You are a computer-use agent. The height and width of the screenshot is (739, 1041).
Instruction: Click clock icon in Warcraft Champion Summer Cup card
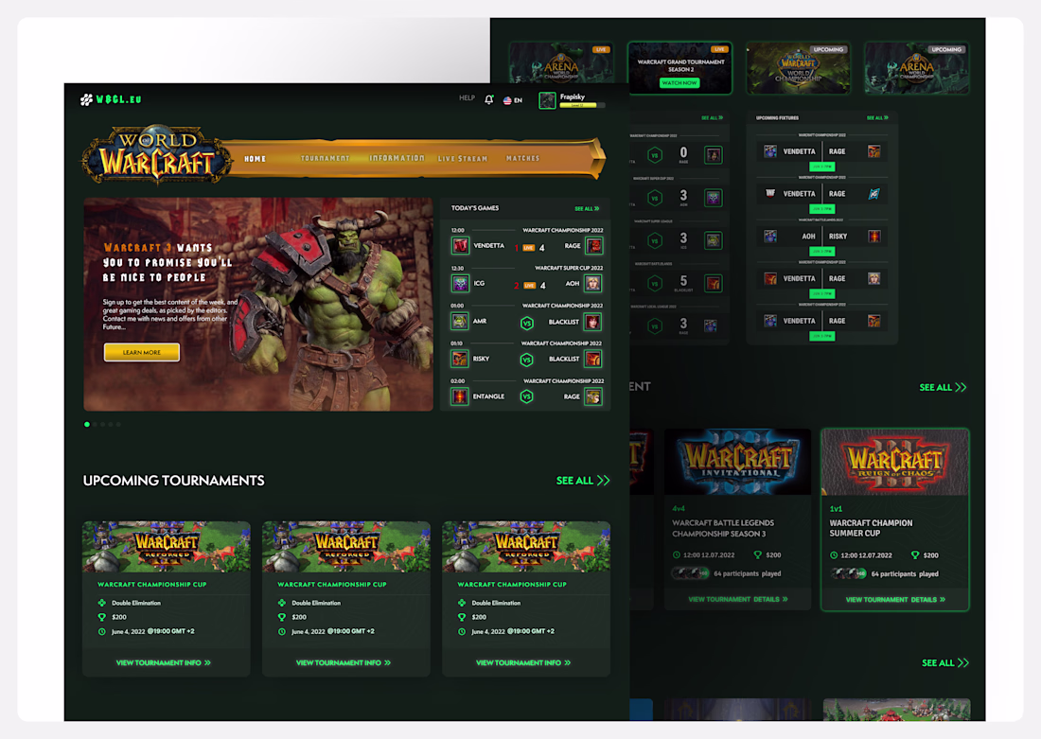point(834,555)
